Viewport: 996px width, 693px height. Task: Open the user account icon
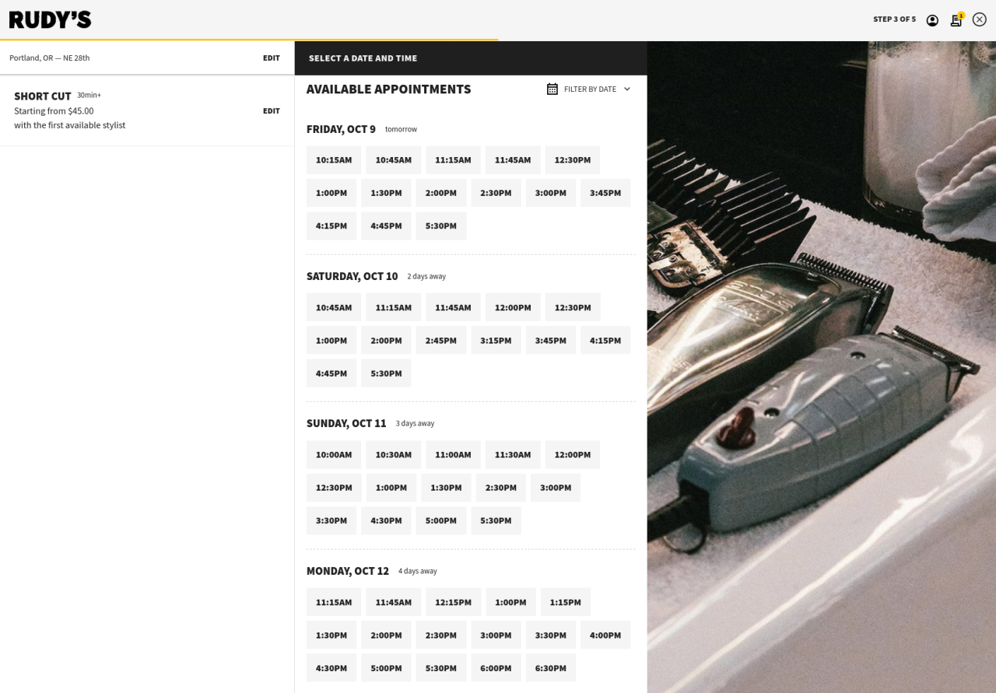pos(932,20)
